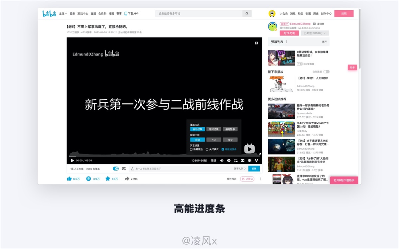The width and height of the screenshot is (399, 249).
Task: Open 直播 in the top navigation
Action: pyautogui.click(x=93, y=14)
